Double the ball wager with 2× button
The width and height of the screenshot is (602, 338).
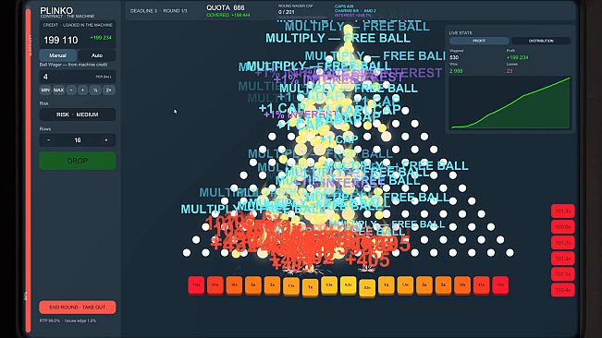click(x=108, y=91)
